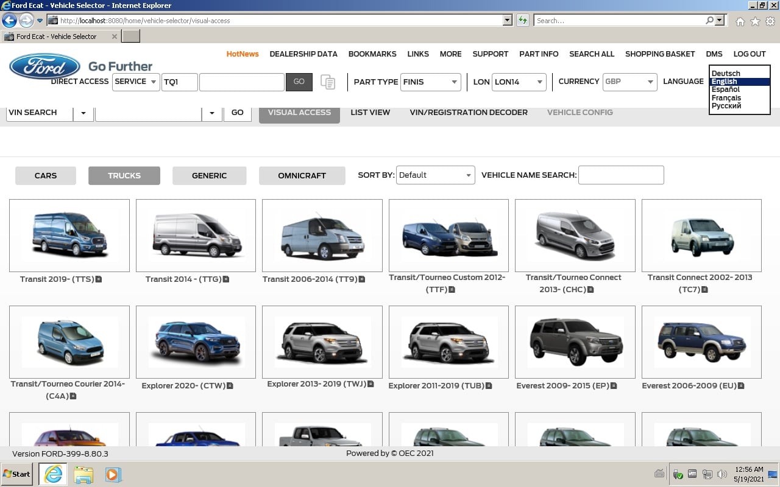
Task: Click the browser Back arrow button
Action: point(9,21)
